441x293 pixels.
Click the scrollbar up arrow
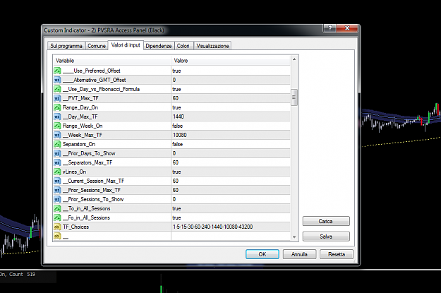[294, 59]
